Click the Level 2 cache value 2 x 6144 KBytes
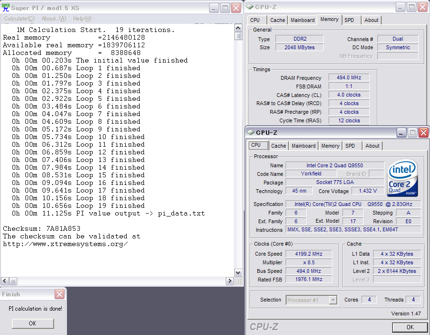The height and width of the screenshot is (335, 430). click(397, 271)
